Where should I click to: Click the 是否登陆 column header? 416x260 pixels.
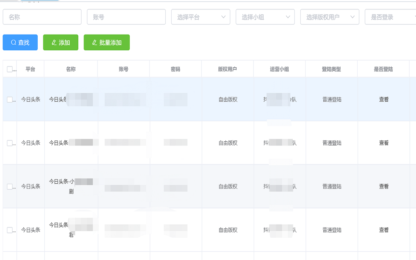pos(383,69)
